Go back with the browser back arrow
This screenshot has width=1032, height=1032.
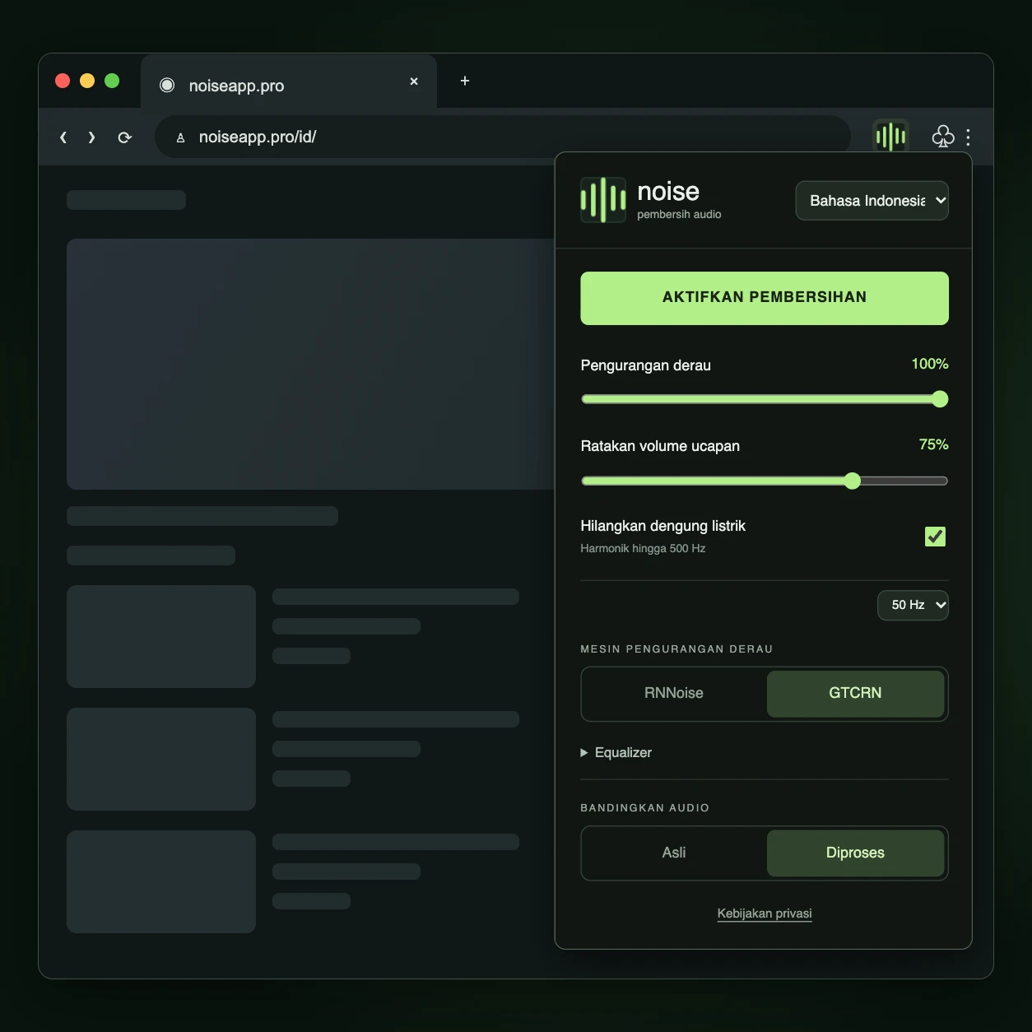63,137
